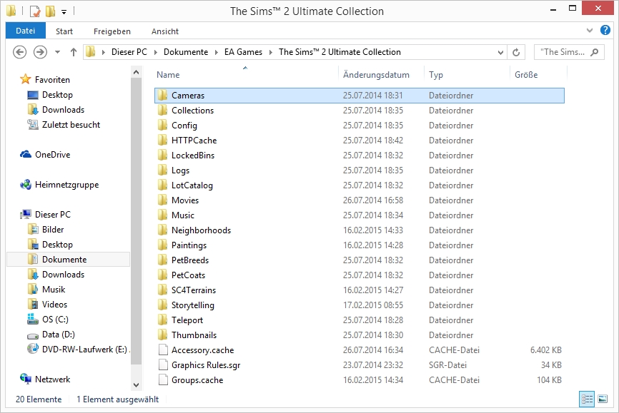
Task: Select the Config folder icon
Action: (x=162, y=125)
